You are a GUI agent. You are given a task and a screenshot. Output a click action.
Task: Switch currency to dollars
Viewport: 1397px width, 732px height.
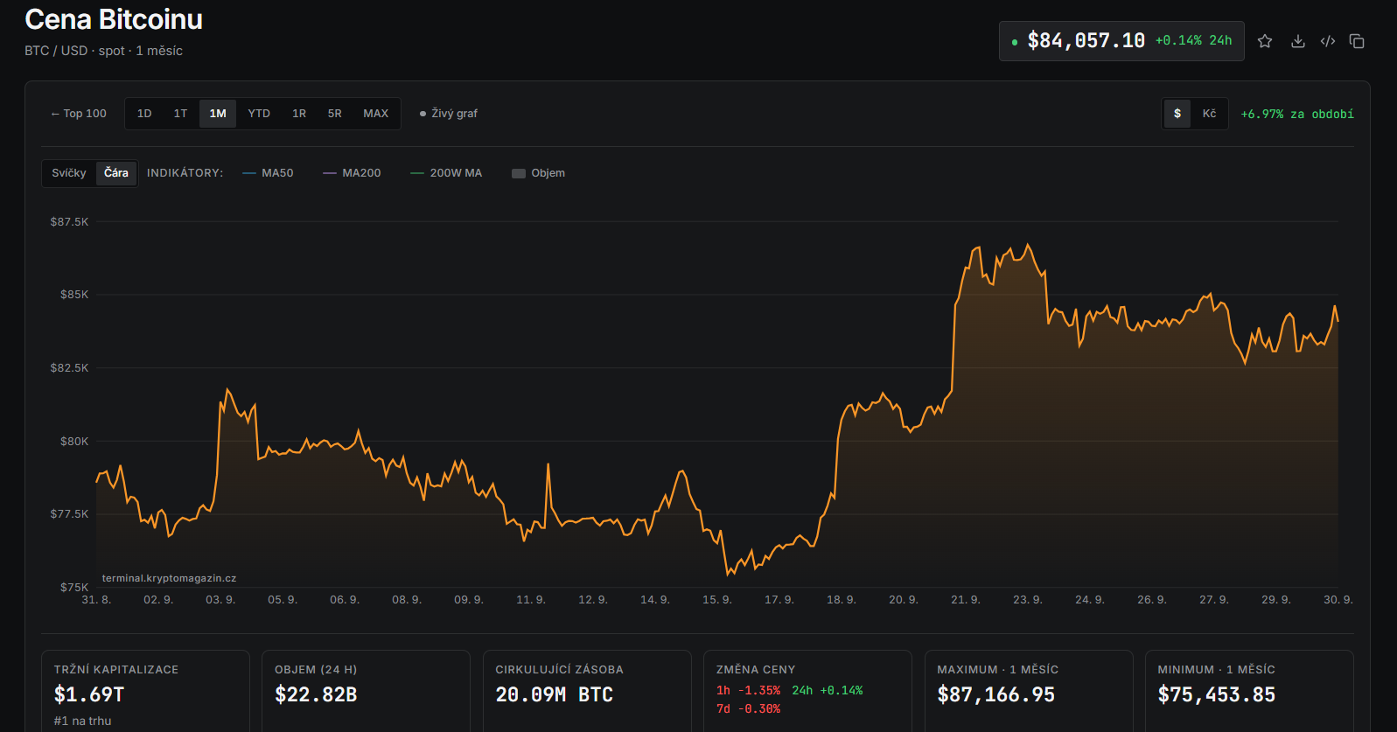[x=1177, y=114]
